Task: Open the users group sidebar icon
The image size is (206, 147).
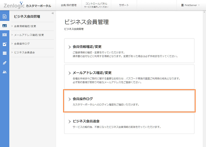Action: tap(5, 72)
